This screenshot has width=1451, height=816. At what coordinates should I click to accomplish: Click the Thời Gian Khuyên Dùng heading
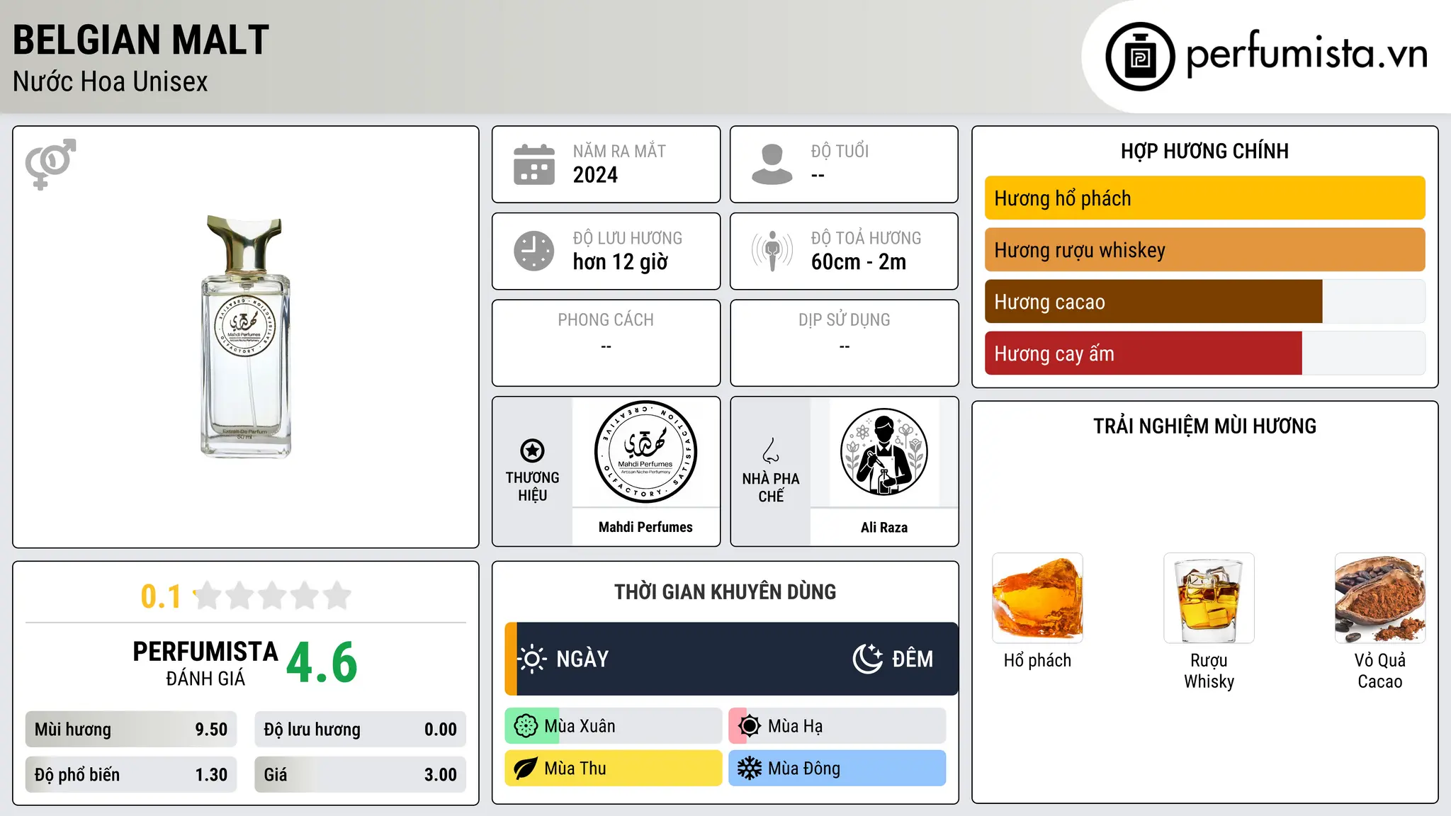pos(725,591)
